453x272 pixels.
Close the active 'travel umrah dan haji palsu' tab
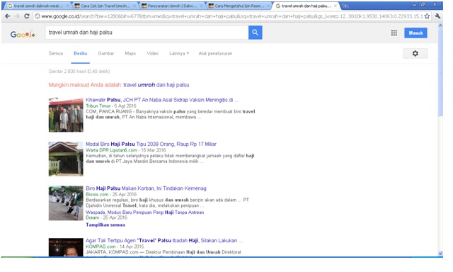coord(336,6)
